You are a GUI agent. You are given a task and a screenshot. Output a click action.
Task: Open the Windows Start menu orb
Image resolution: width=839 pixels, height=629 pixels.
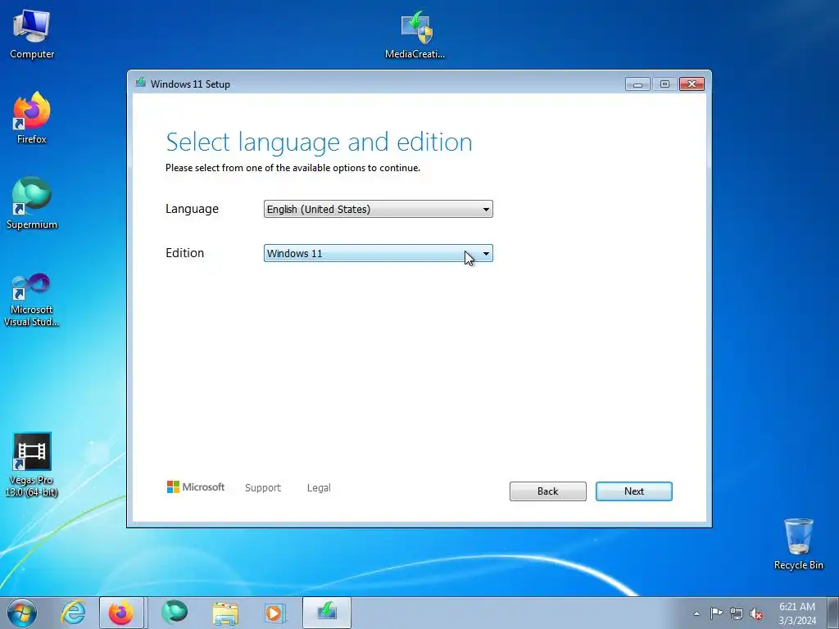22,613
